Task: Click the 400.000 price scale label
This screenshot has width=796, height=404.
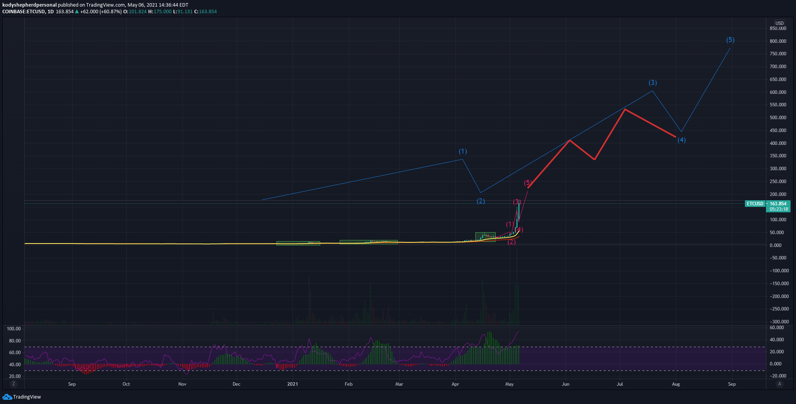Action: tap(778, 143)
